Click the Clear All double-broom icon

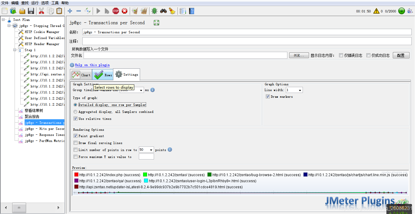coord(144,11)
